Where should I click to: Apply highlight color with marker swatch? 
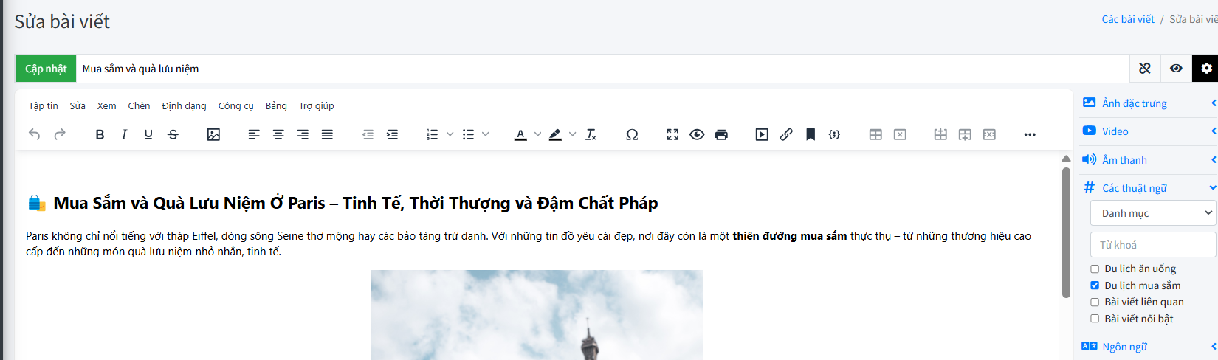click(555, 134)
